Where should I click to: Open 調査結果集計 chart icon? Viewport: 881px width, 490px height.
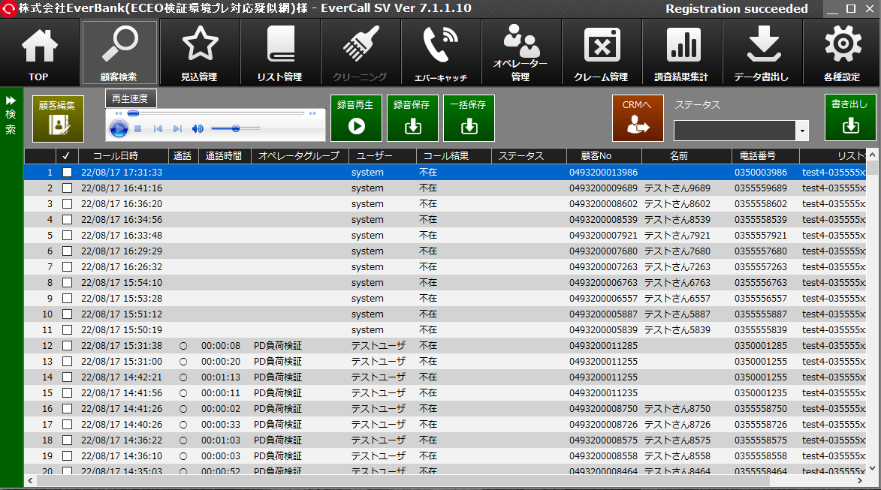(681, 53)
